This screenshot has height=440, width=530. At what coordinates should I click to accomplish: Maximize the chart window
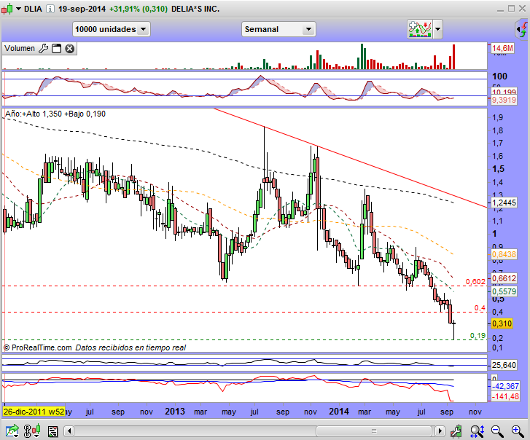pyautogui.click(x=511, y=9)
